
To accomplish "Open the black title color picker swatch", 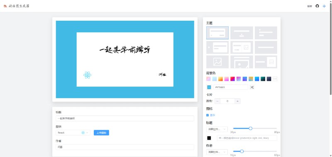I will click(x=209, y=138).
